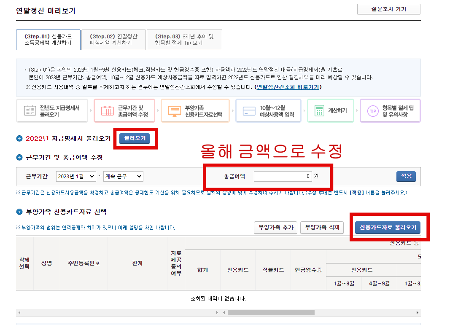
Task: Select the Step.01 신용카드 소득공제액 tab
Action: coord(48,39)
